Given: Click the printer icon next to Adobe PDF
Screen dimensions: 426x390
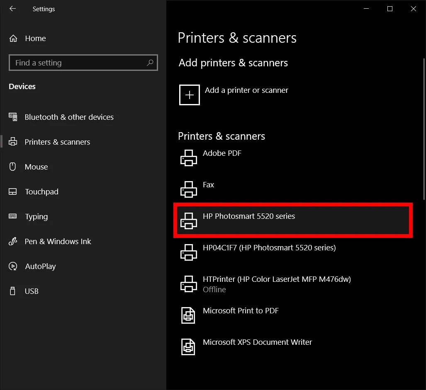Looking at the screenshot, I should tap(188, 158).
